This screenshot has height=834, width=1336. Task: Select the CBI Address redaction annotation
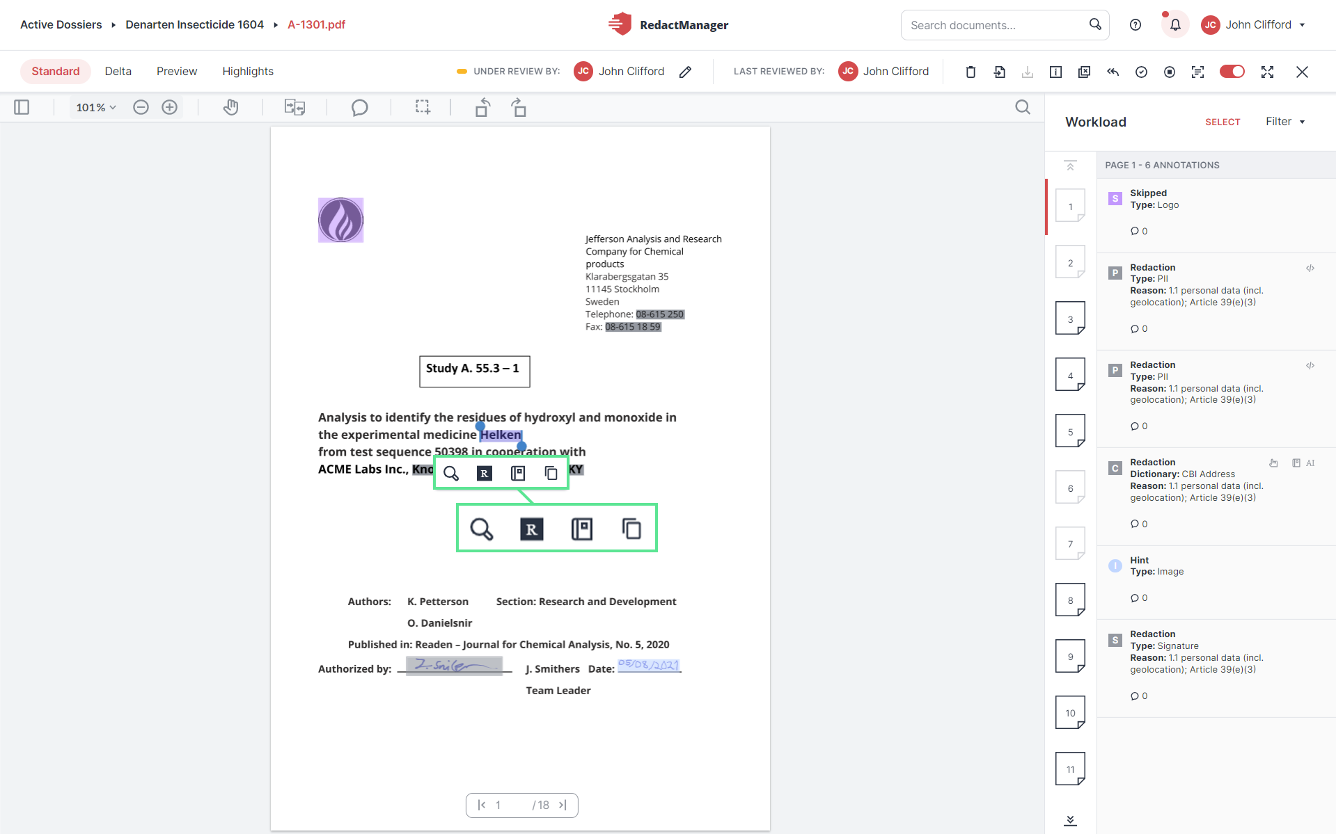[x=1216, y=496]
